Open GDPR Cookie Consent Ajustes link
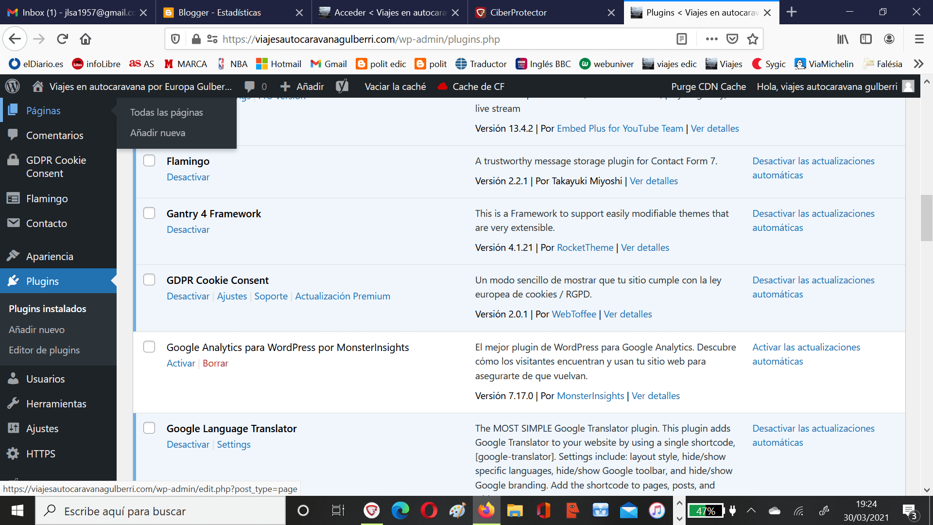Viewport: 933px width, 525px height. point(232,296)
